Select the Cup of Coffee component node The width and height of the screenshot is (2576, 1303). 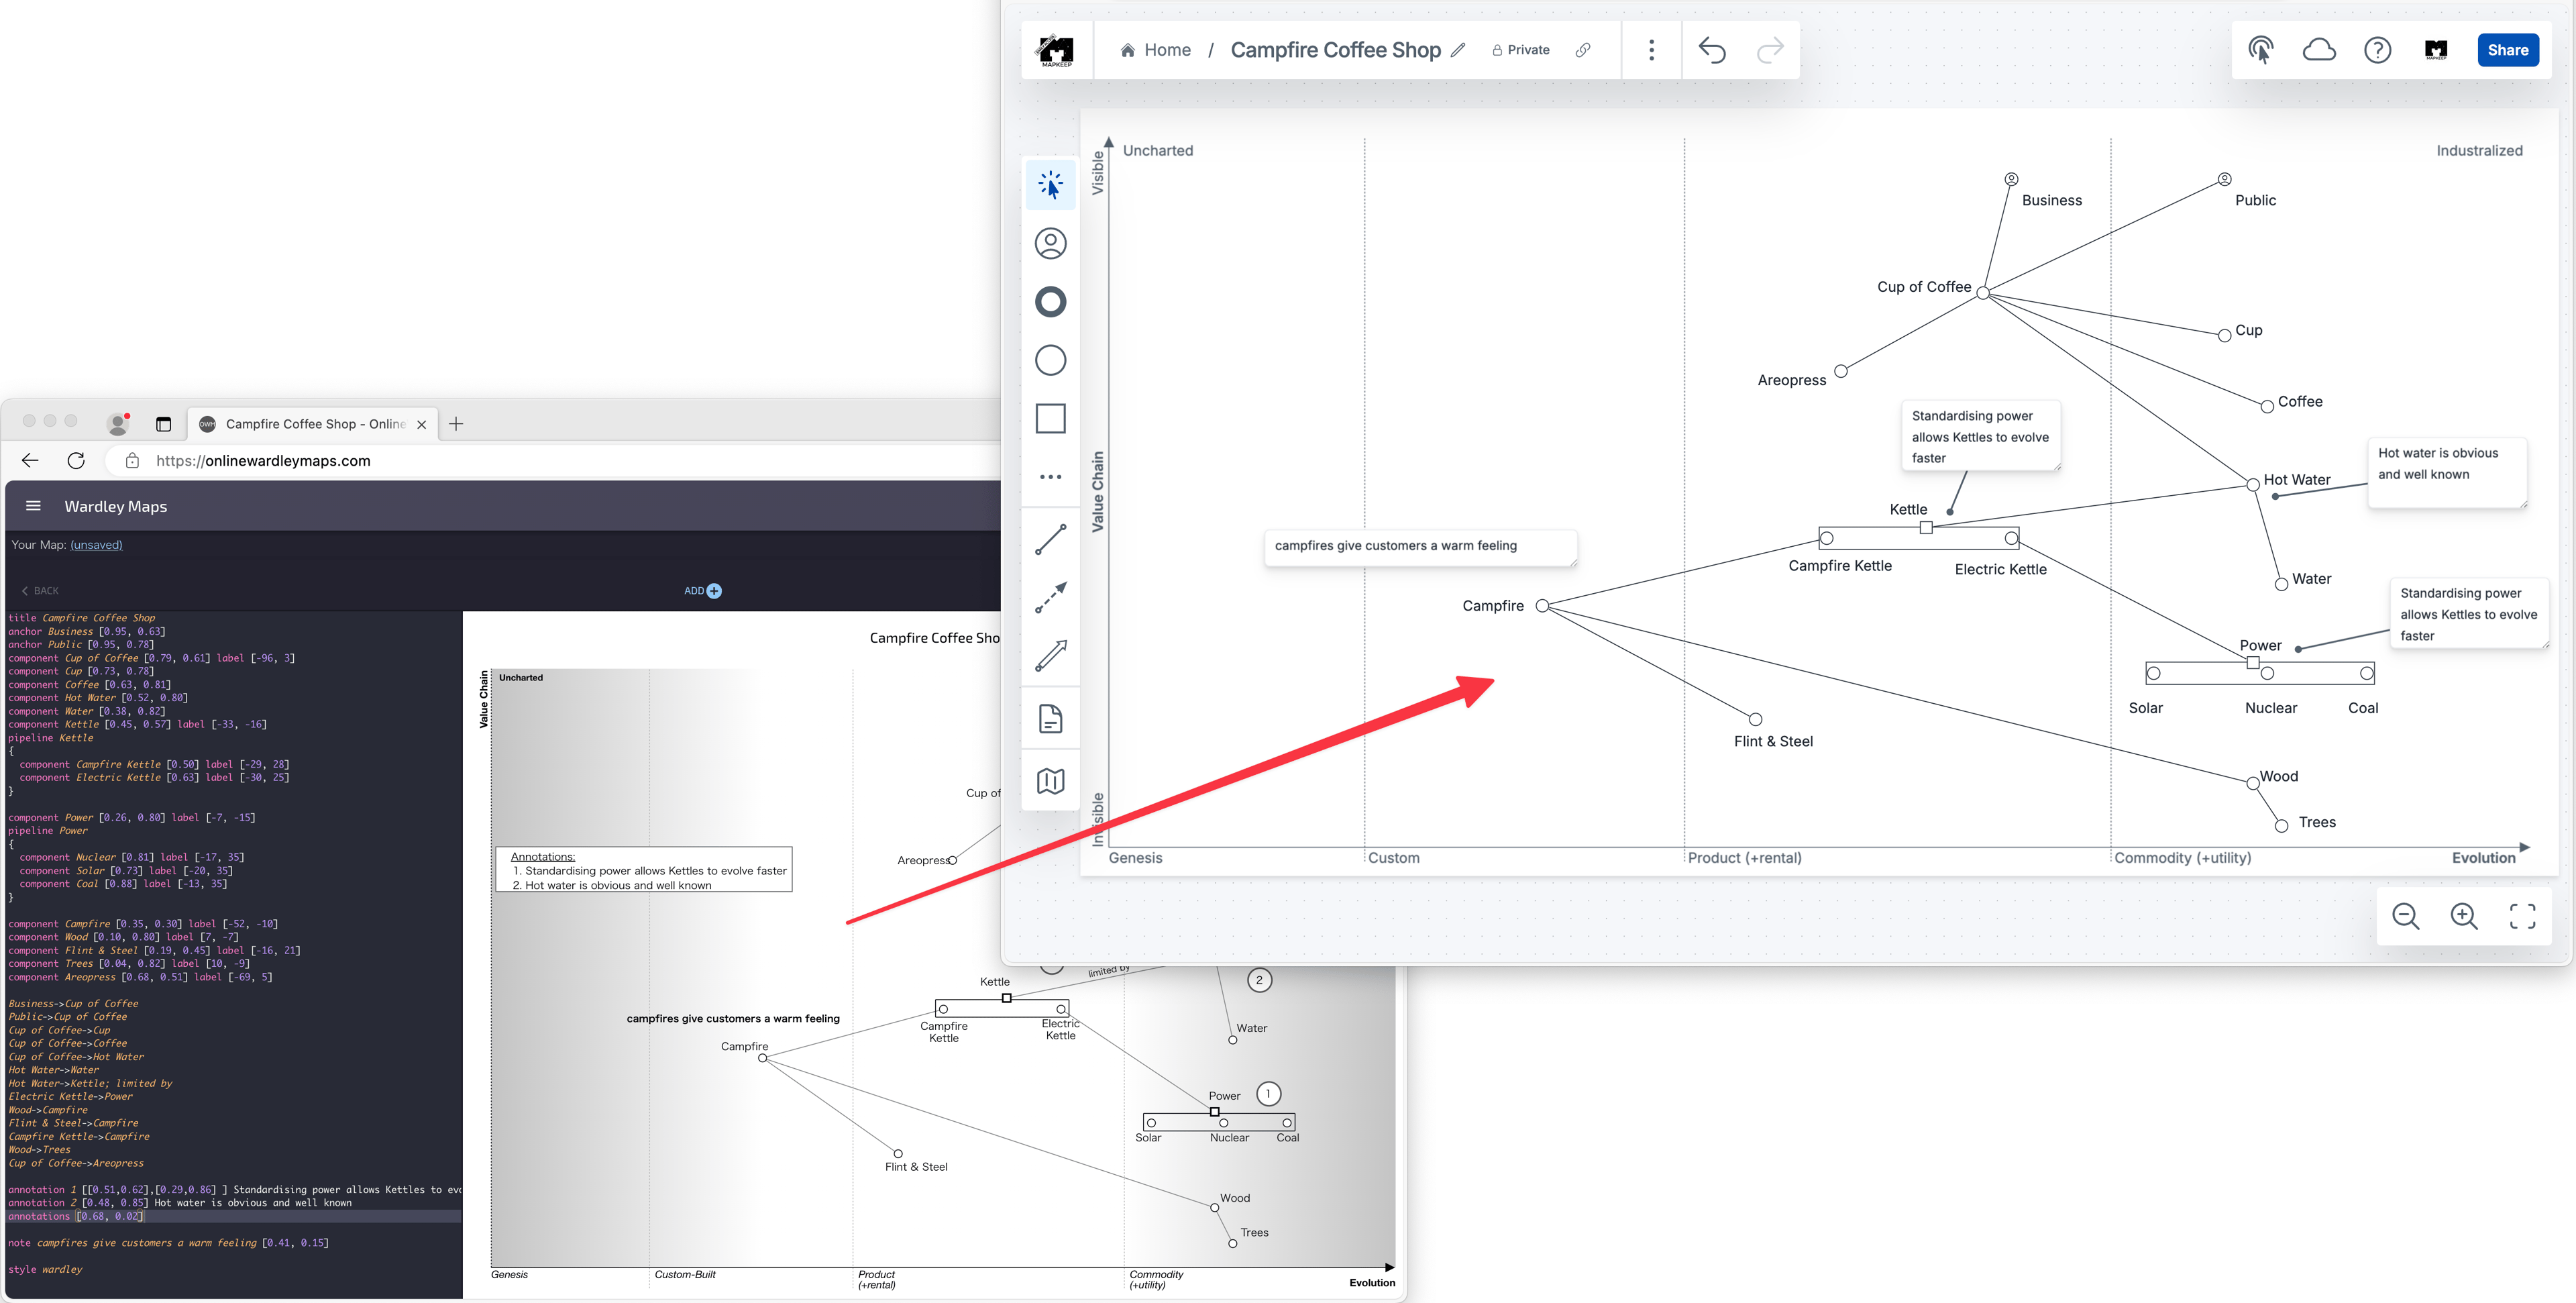[x=1982, y=293]
